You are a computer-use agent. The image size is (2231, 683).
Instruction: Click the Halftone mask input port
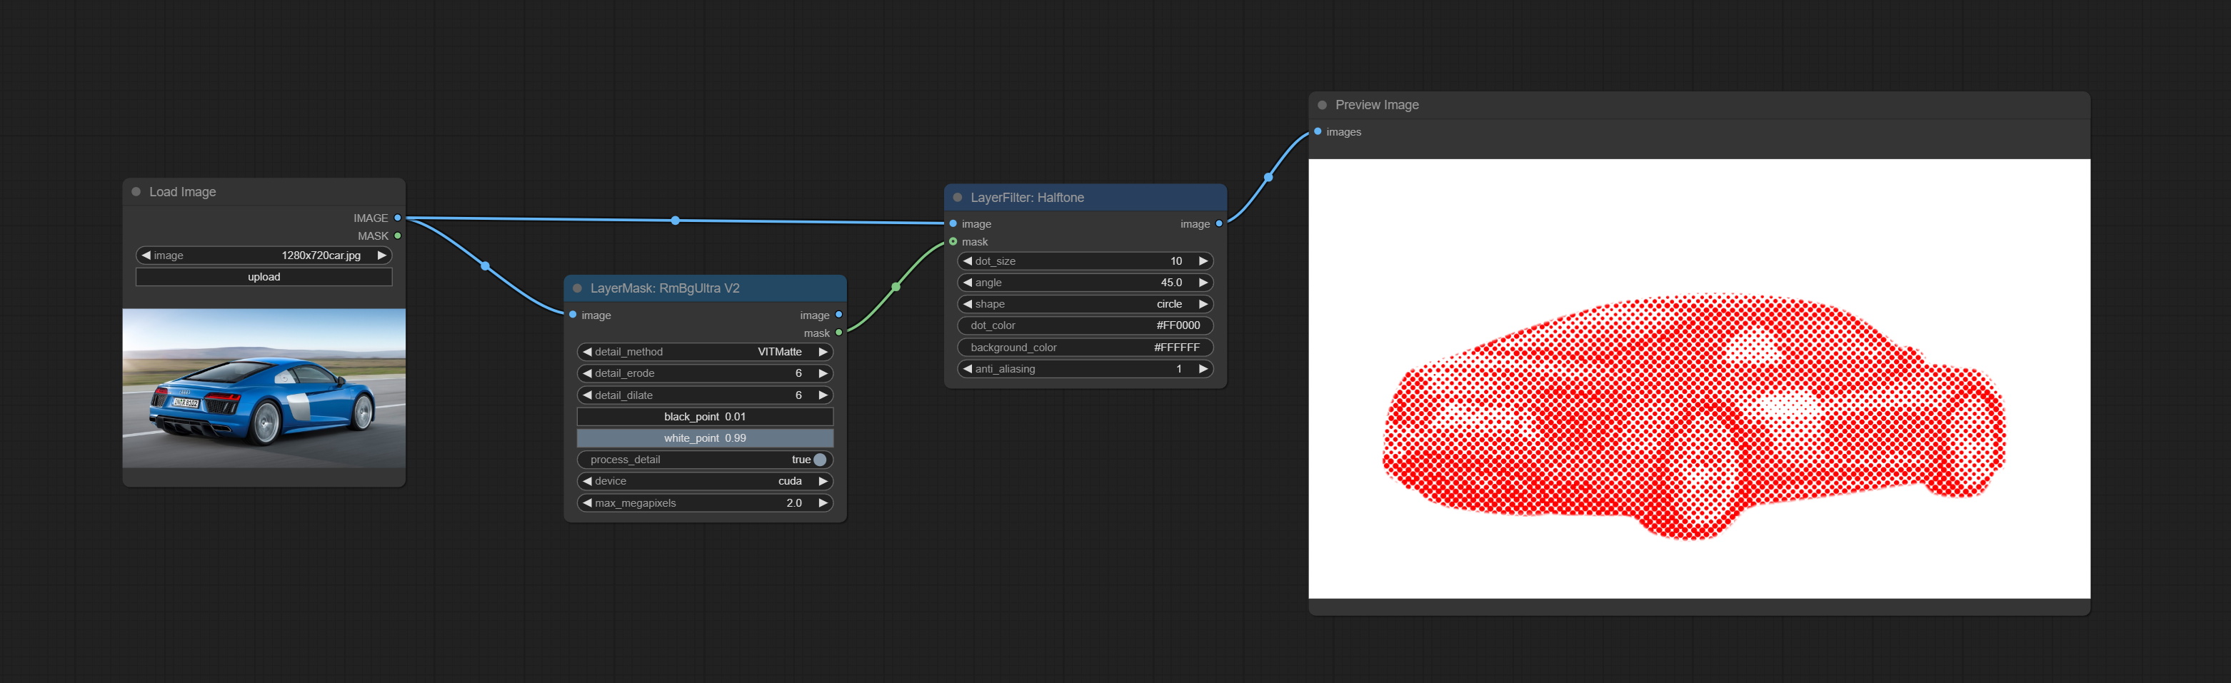pos(953,241)
